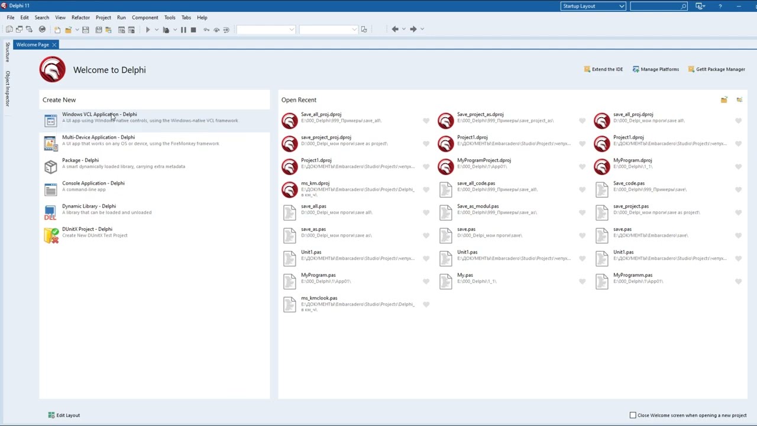Screen dimensions: 757x426
Task: Click the icon right of the empty combo boxes
Action: point(364,29)
